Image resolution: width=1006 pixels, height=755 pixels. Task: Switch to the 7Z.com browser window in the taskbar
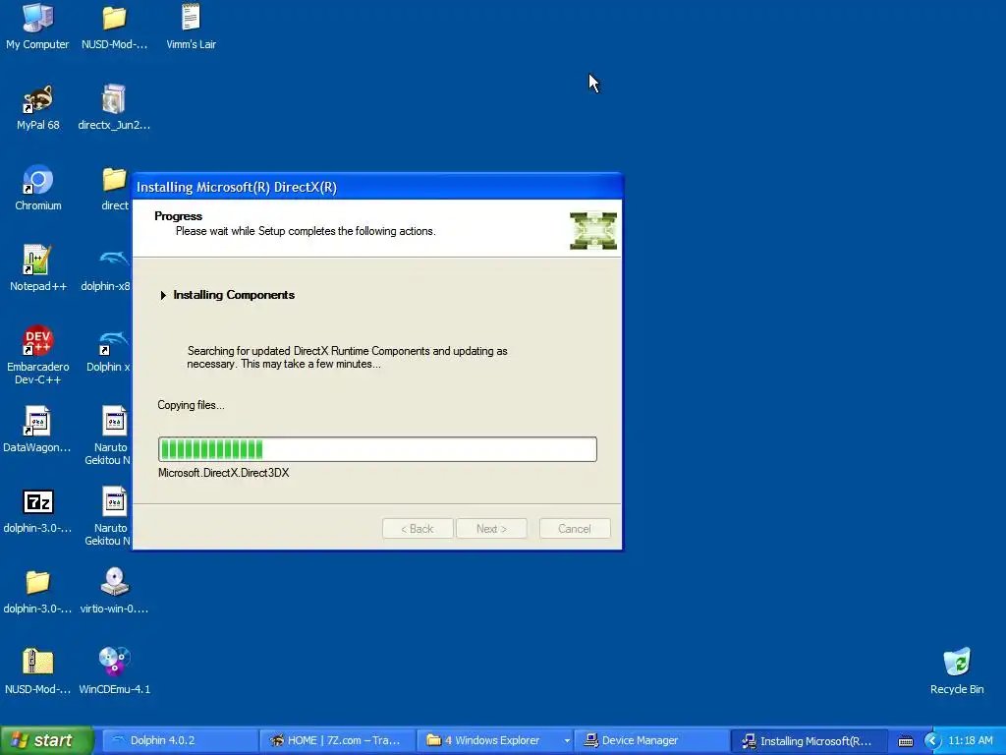pos(337,741)
